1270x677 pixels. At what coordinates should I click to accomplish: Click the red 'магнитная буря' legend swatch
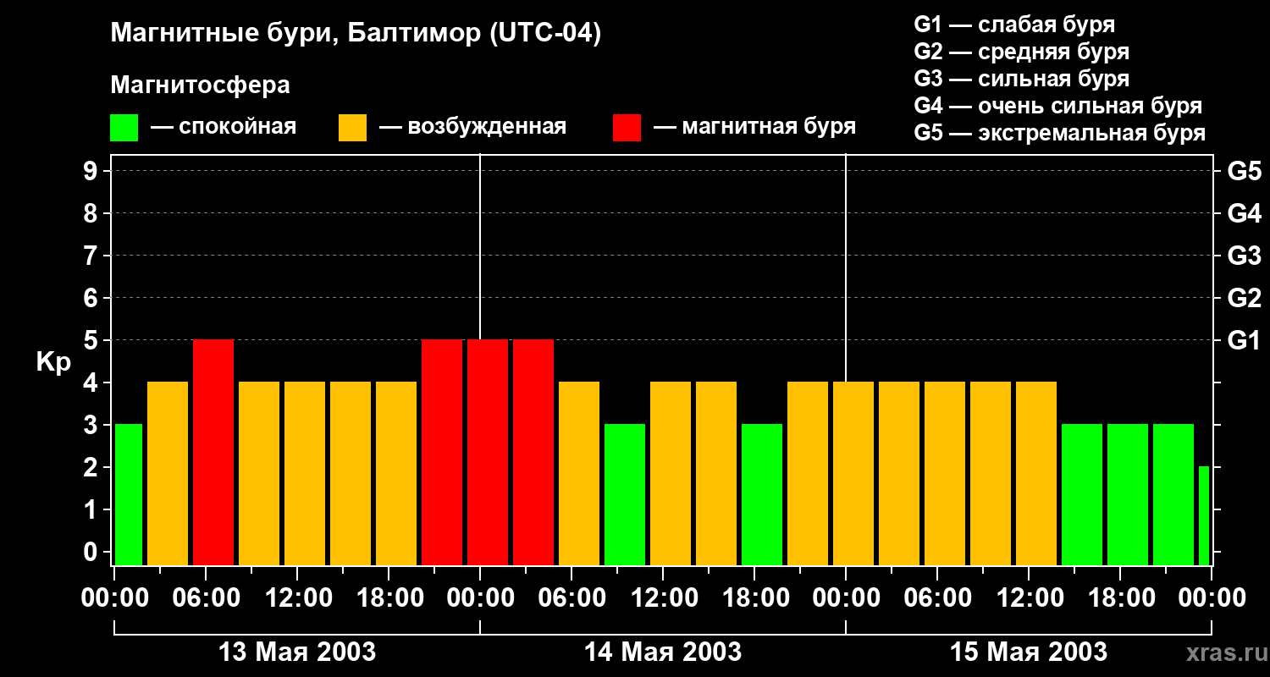627,128
